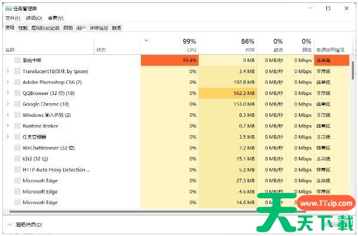Switch to the 启动 tab
Image resolution: width=358 pixels, height=236 pixels.
[68, 28]
